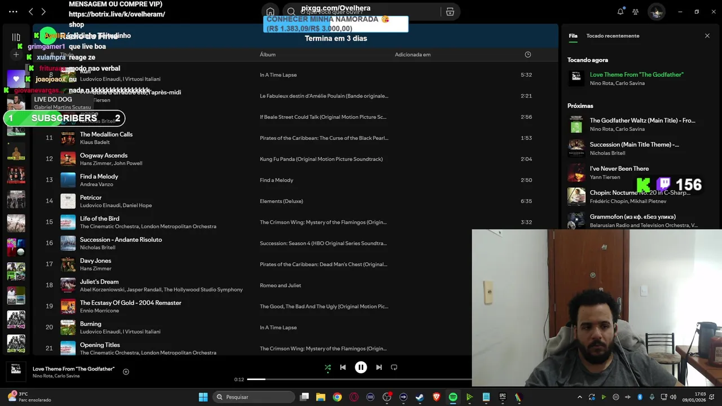
Task: Open the three-dot app menu
Action: 13,11
